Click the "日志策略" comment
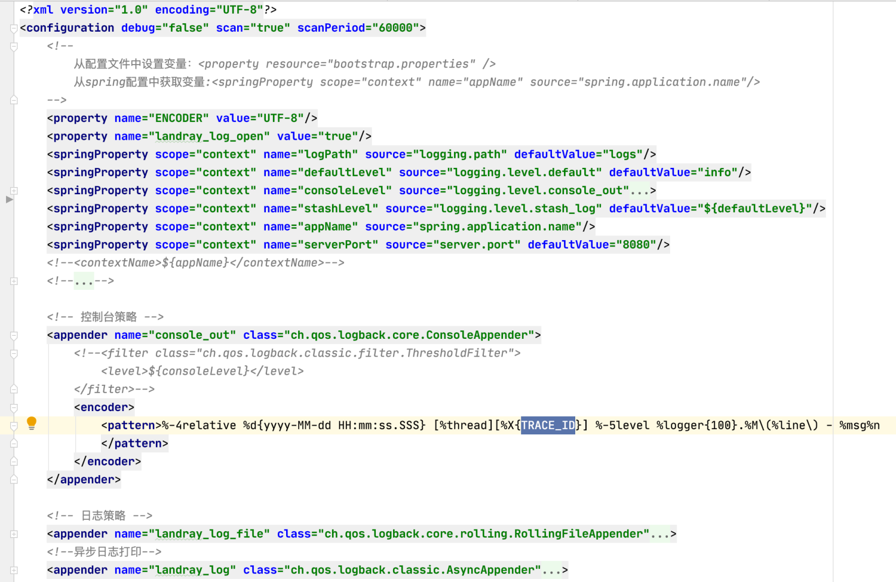The width and height of the screenshot is (896, 582). click(x=100, y=516)
